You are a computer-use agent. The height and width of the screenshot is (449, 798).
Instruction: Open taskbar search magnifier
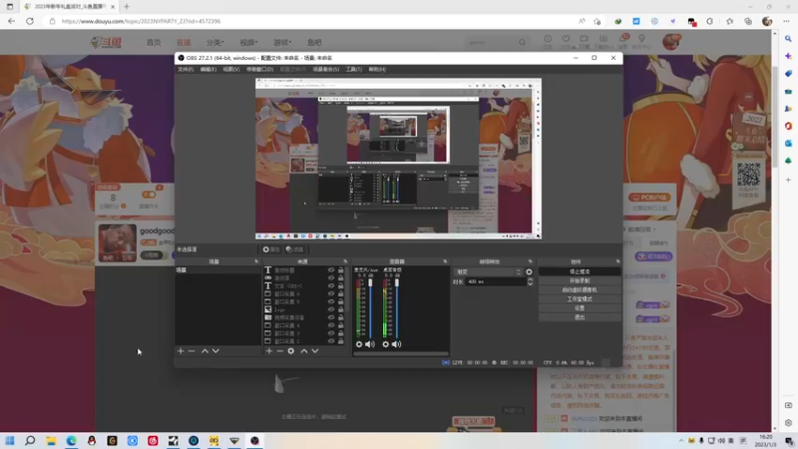[30, 440]
